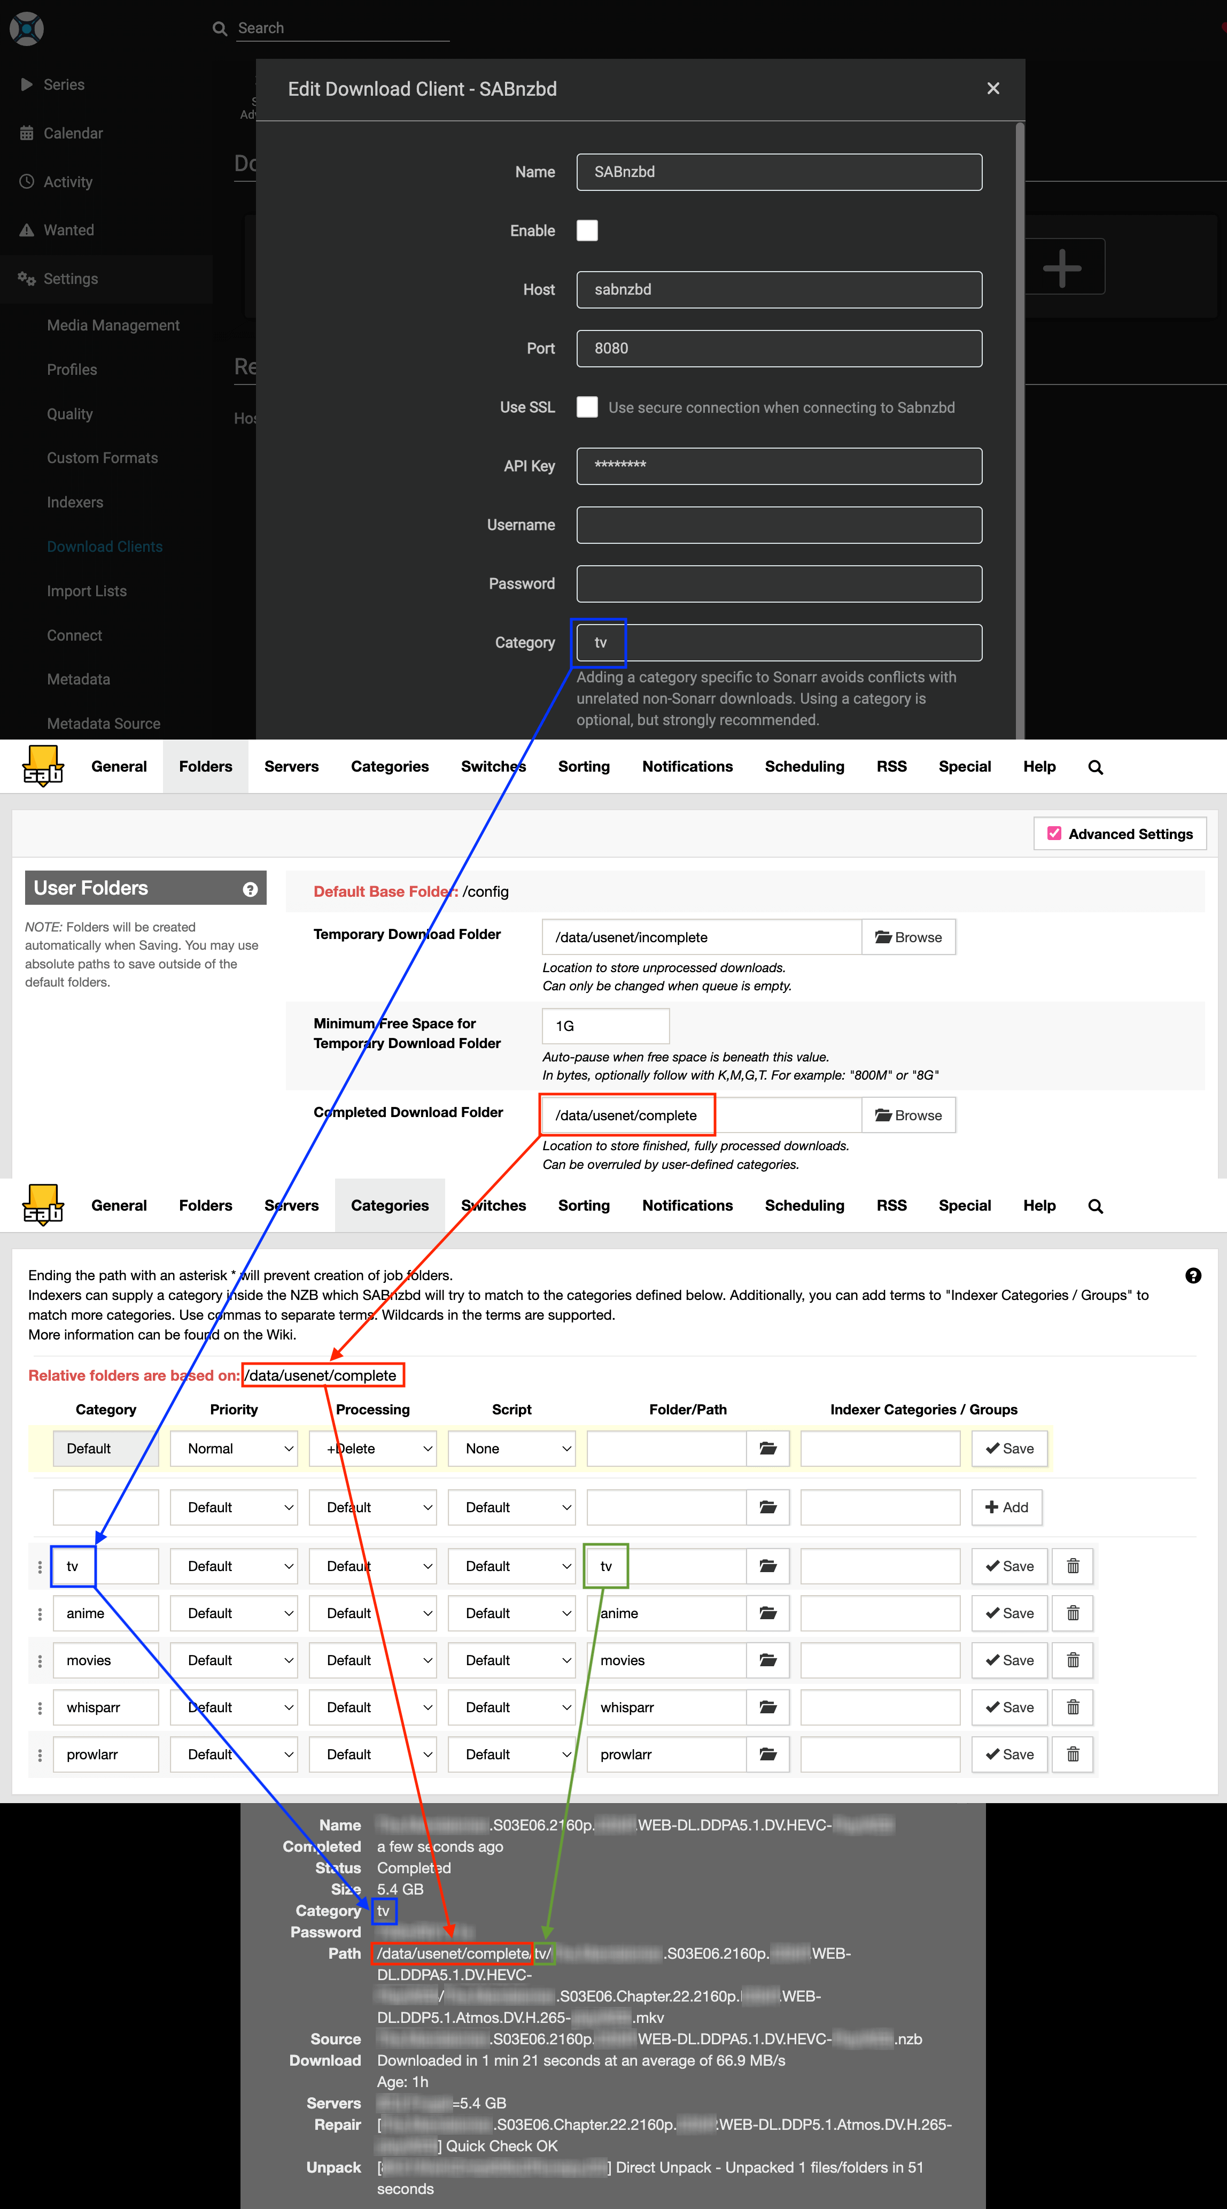Click the Sonarr series icon in sidebar

[x=27, y=84]
